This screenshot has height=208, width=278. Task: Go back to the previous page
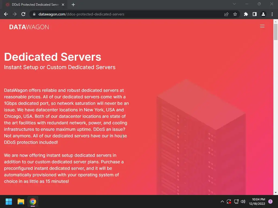pos(6,14)
